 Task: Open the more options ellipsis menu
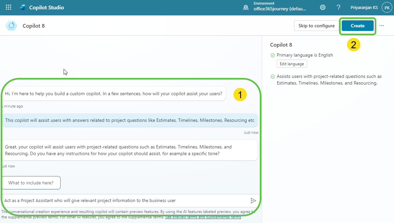point(382,26)
